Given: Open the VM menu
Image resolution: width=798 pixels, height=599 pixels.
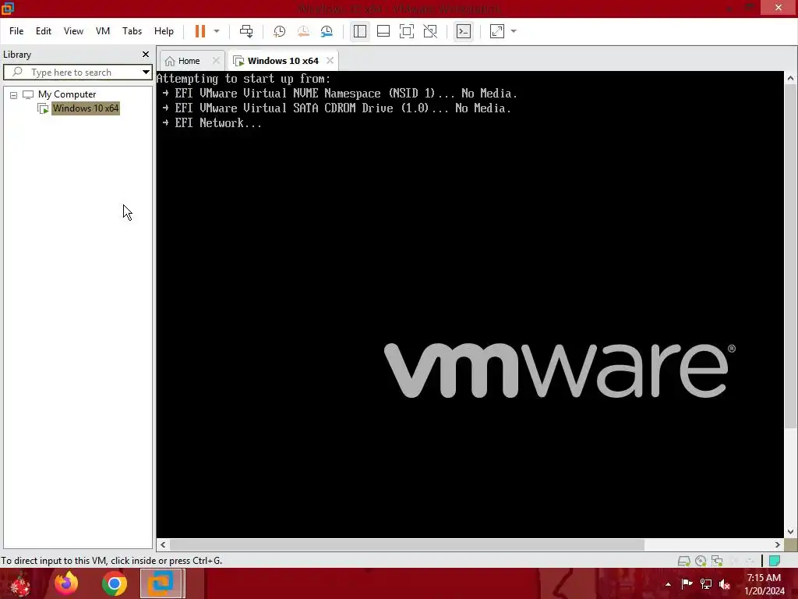Looking at the screenshot, I should [103, 31].
